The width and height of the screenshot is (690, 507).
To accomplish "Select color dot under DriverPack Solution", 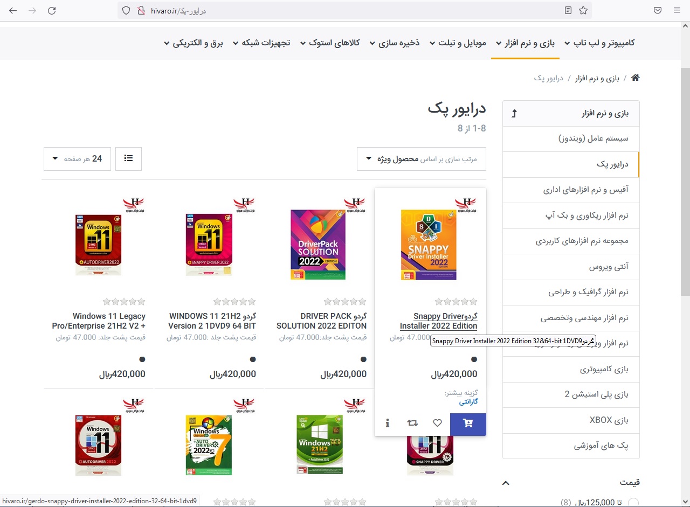I will coord(363,359).
